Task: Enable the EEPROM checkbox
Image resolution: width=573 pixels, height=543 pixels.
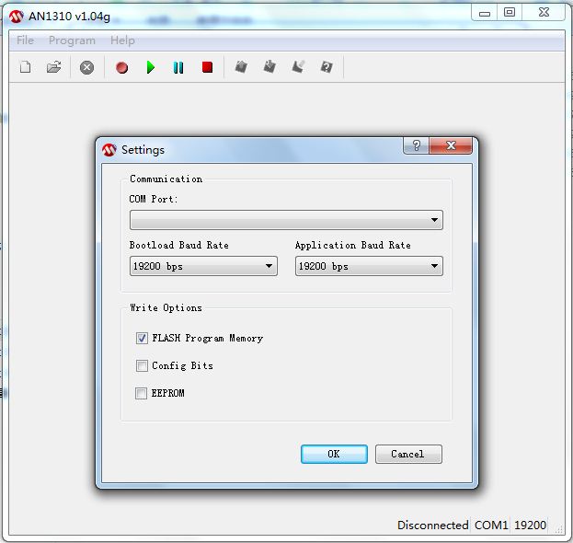Action: coord(141,394)
